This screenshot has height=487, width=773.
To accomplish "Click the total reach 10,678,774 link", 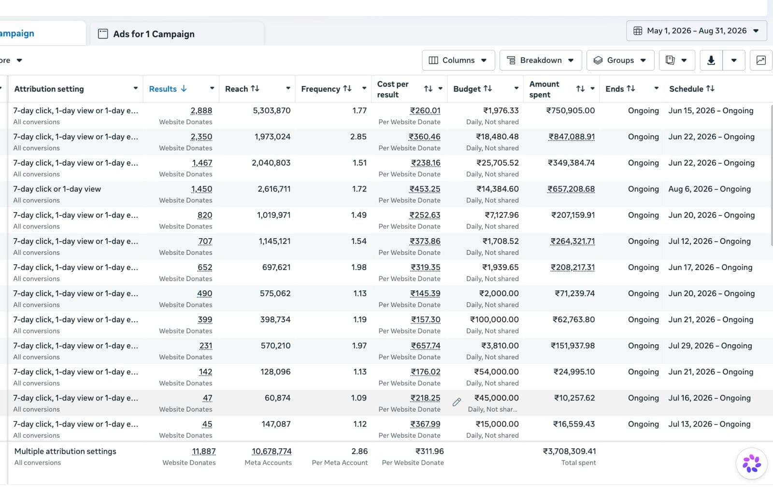I will (x=272, y=451).
